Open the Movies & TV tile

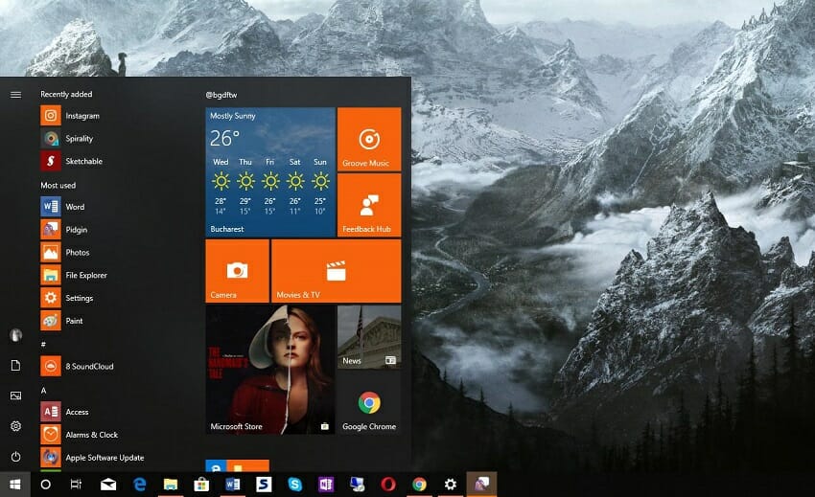(336, 271)
